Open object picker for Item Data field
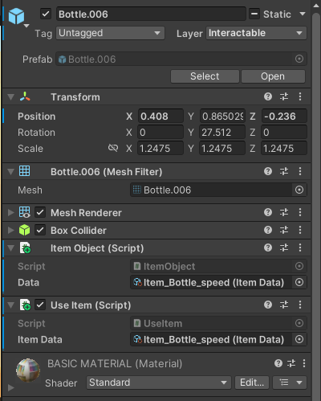Image resolution: width=321 pixels, height=401 pixels. point(299,339)
